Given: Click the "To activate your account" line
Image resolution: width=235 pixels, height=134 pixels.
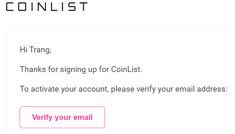Looking at the screenshot, I should pyautogui.click(x=124, y=89).
